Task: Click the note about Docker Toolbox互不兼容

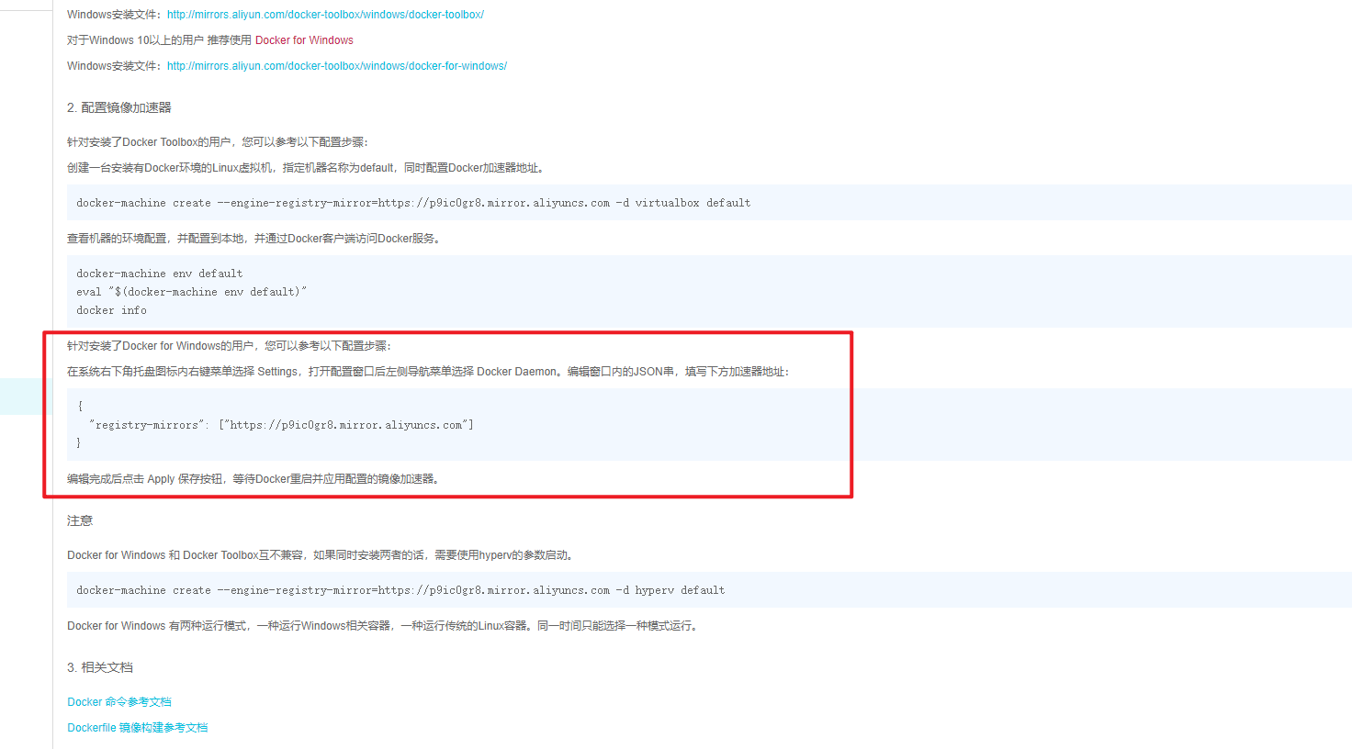Action: 322,555
